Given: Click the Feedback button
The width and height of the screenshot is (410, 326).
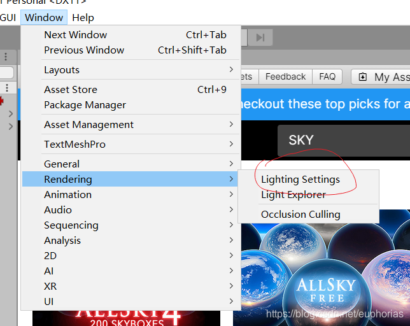Looking at the screenshot, I should 285,76.
